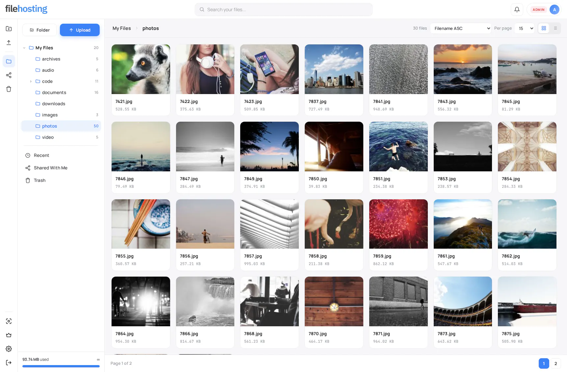567x372 pixels.
Task: Expand the code folder chevron
Action: click(31, 81)
